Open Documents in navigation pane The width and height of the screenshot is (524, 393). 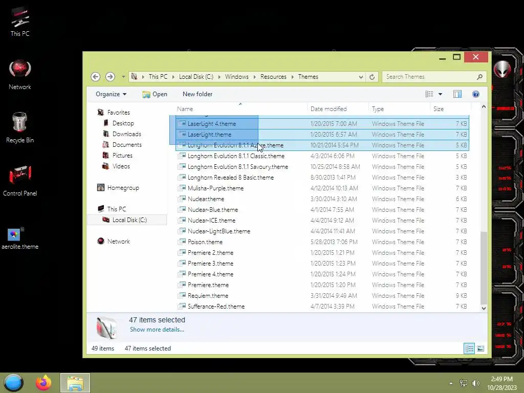(122, 145)
